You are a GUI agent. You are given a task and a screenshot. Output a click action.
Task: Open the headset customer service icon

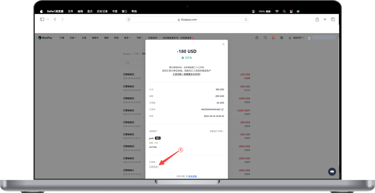[x=265, y=38]
